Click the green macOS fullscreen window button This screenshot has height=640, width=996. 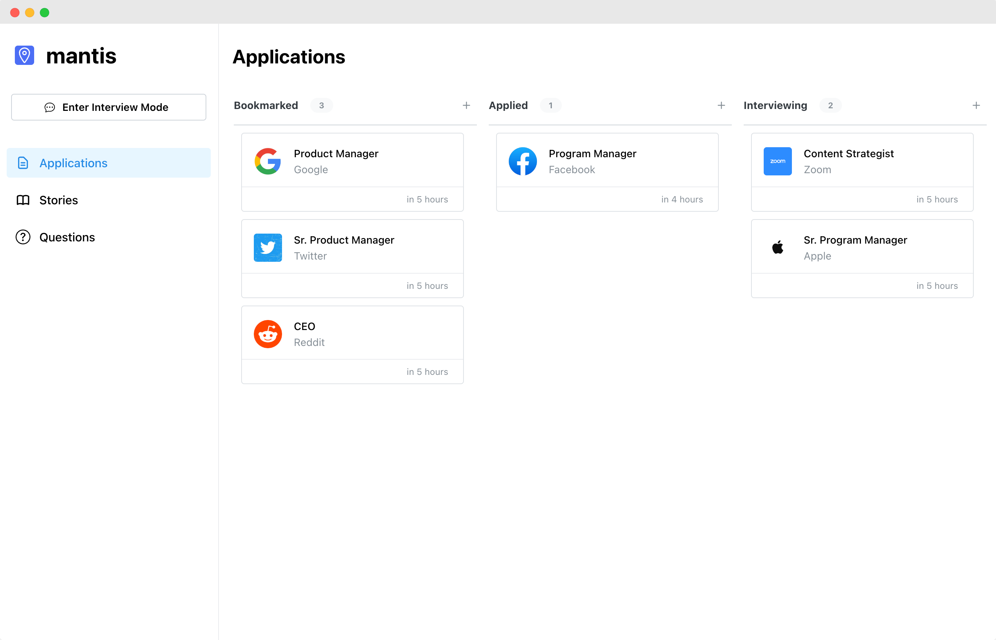point(45,13)
